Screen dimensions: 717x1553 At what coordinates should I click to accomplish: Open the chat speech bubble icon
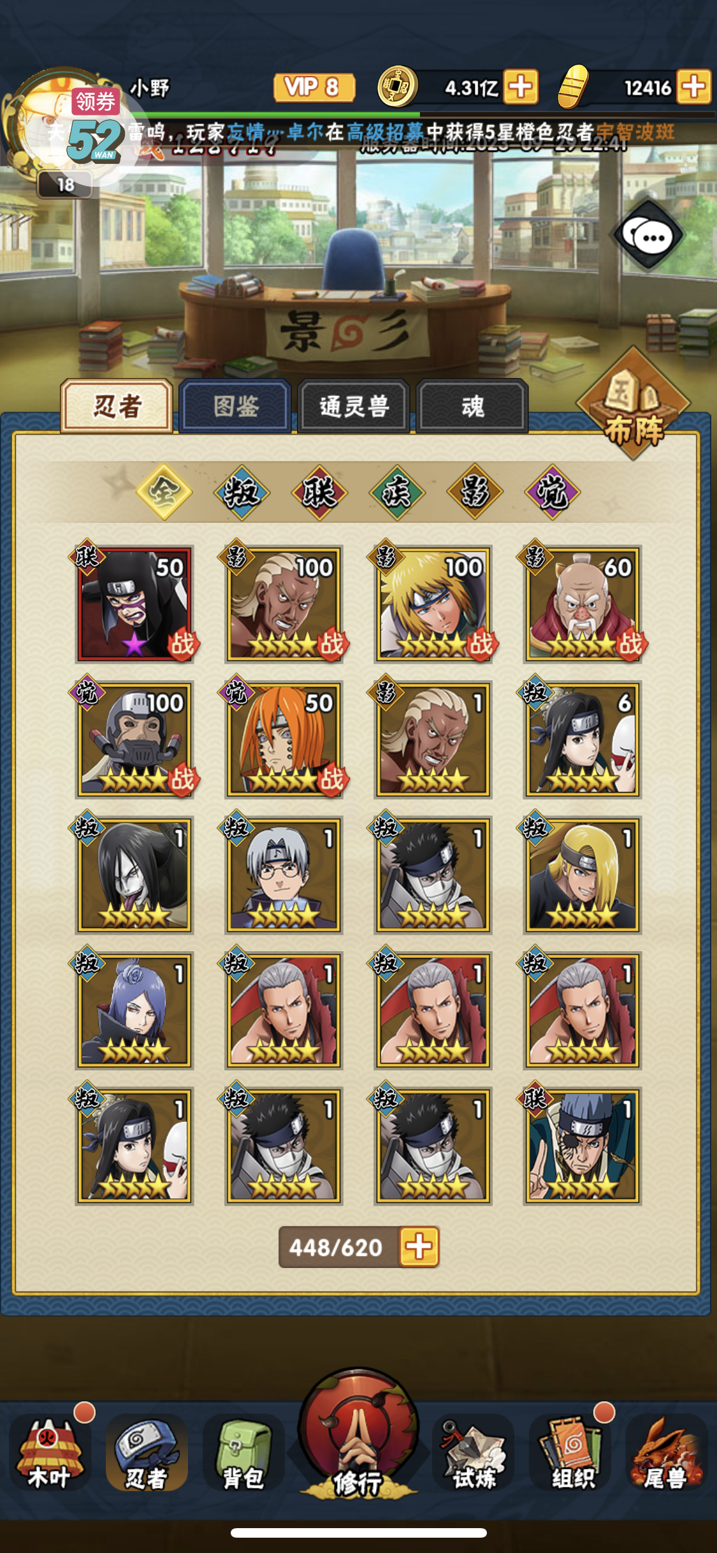point(649,237)
